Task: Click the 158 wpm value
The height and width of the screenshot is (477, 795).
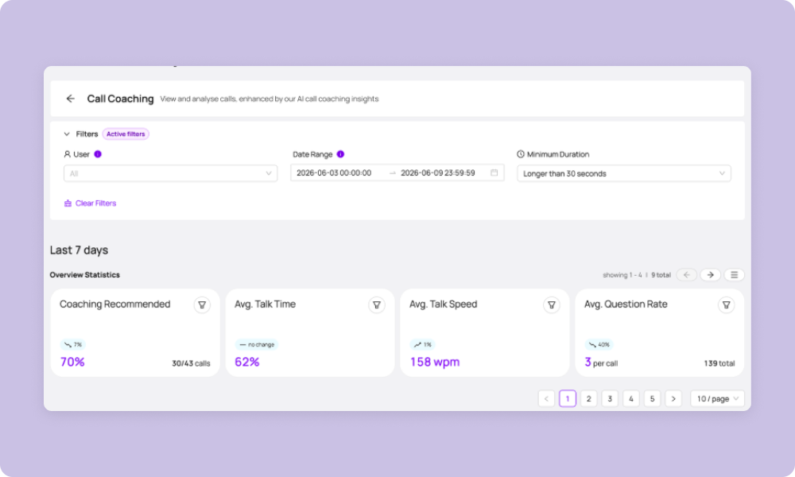Action: [x=435, y=362]
